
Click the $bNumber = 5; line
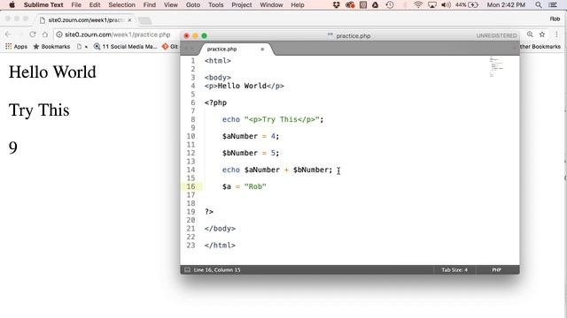[251, 153]
